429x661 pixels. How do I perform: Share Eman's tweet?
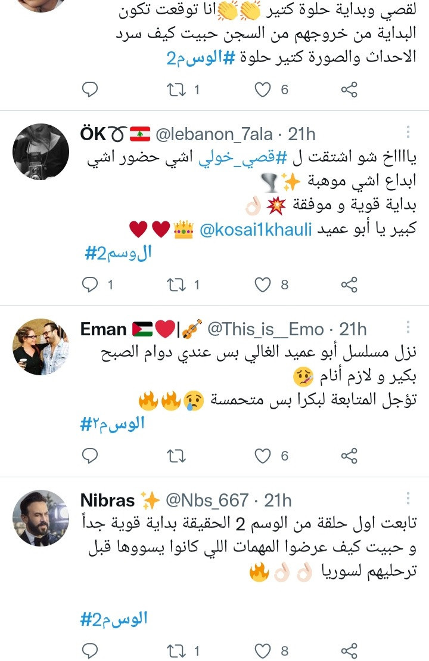(x=349, y=456)
